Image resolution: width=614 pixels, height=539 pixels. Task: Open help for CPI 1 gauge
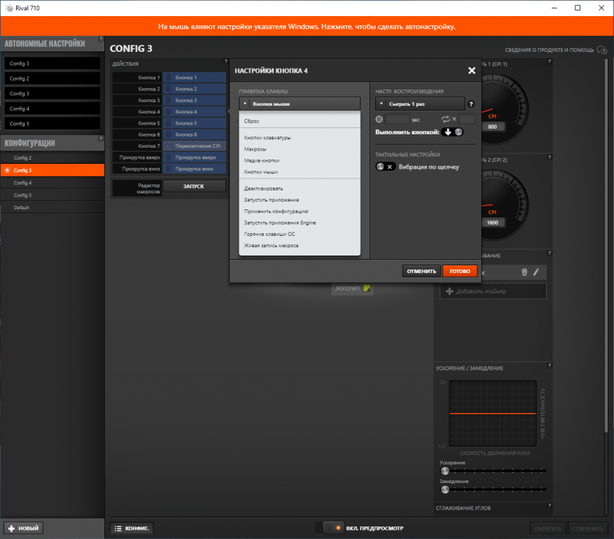pos(550,62)
